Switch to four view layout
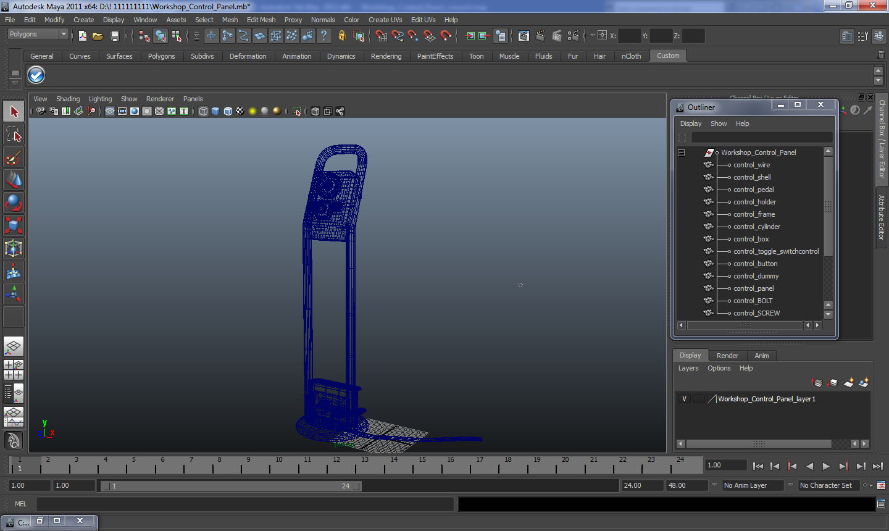 point(14,369)
